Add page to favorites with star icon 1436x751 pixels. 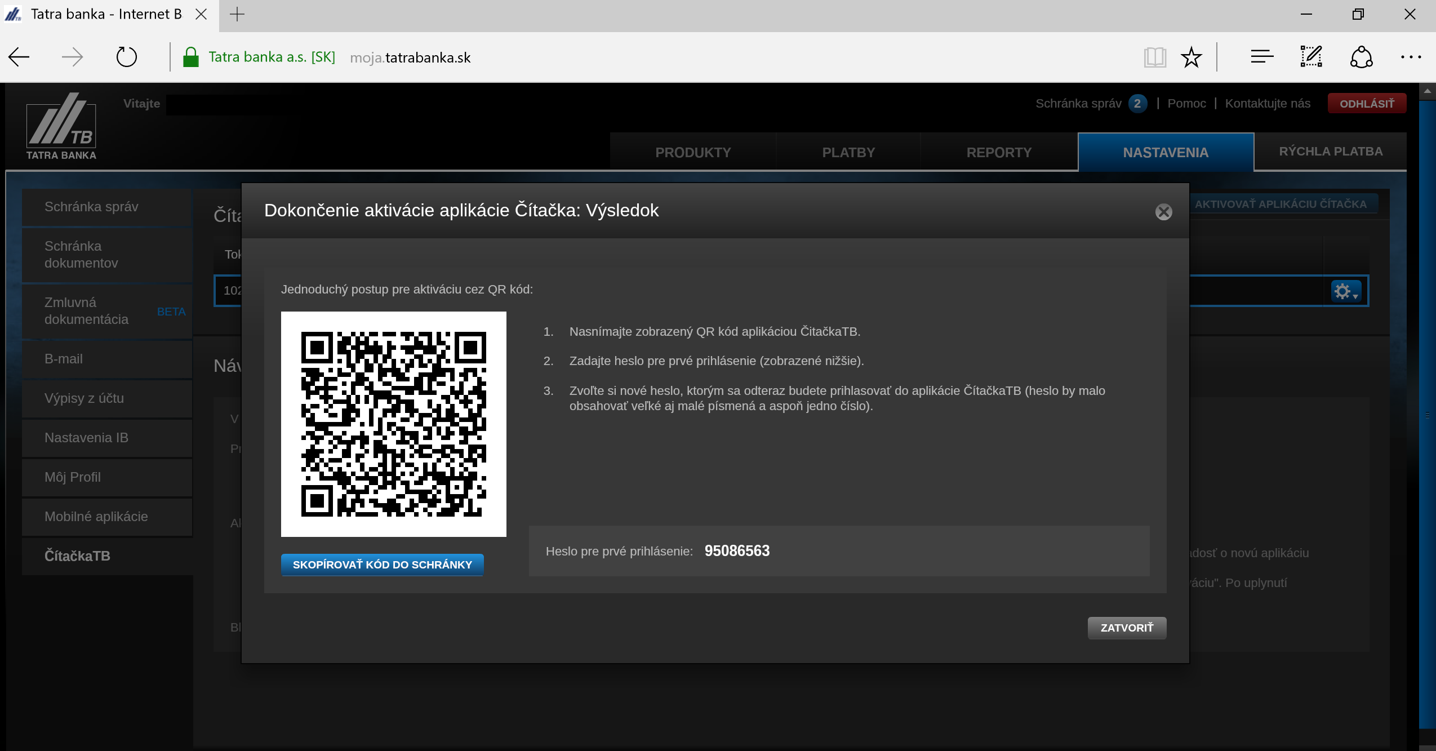click(1192, 57)
